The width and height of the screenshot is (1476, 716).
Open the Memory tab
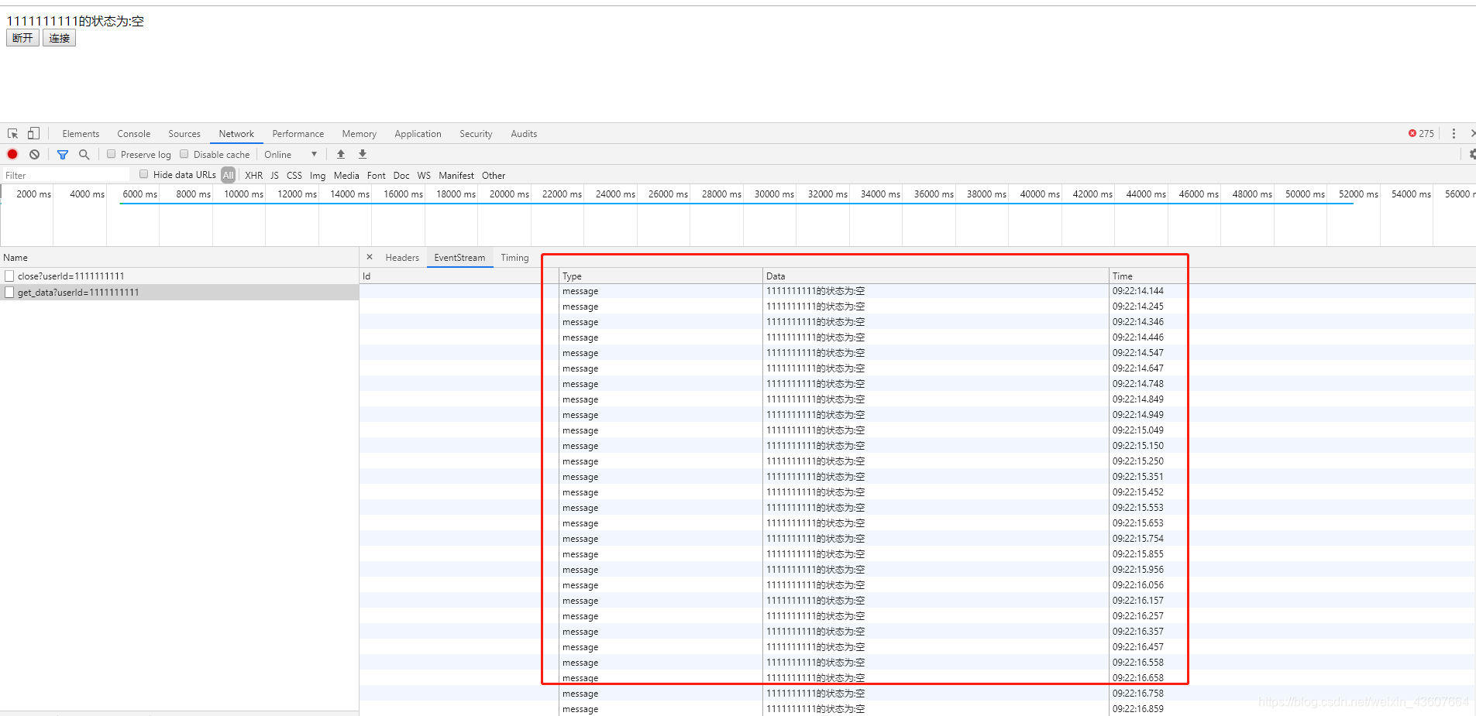coord(360,134)
